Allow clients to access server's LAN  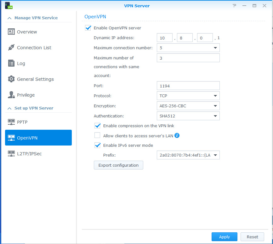(x=98, y=136)
